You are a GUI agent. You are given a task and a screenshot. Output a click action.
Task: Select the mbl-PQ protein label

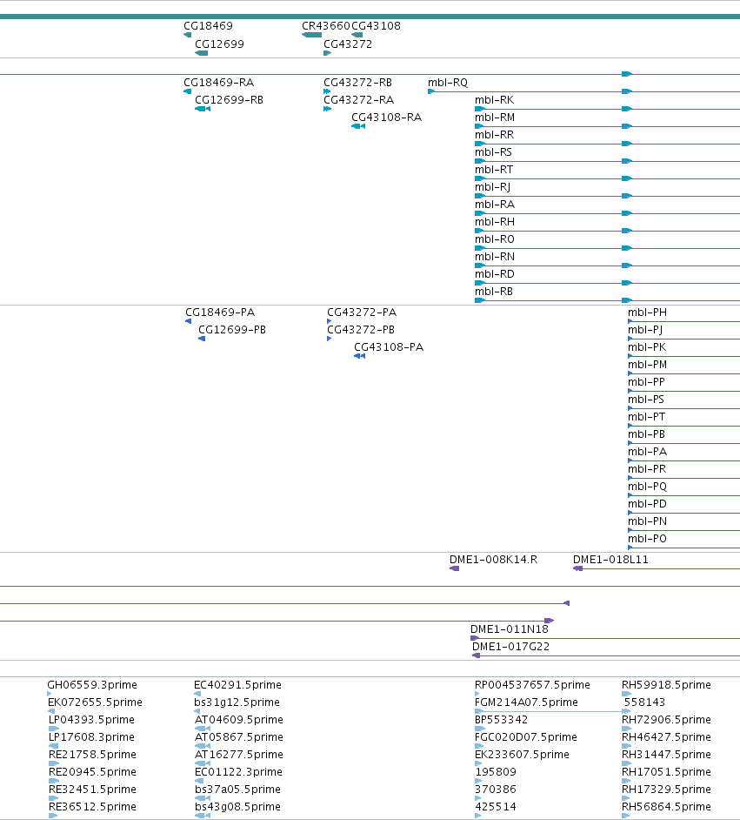click(x=647, y=487)
